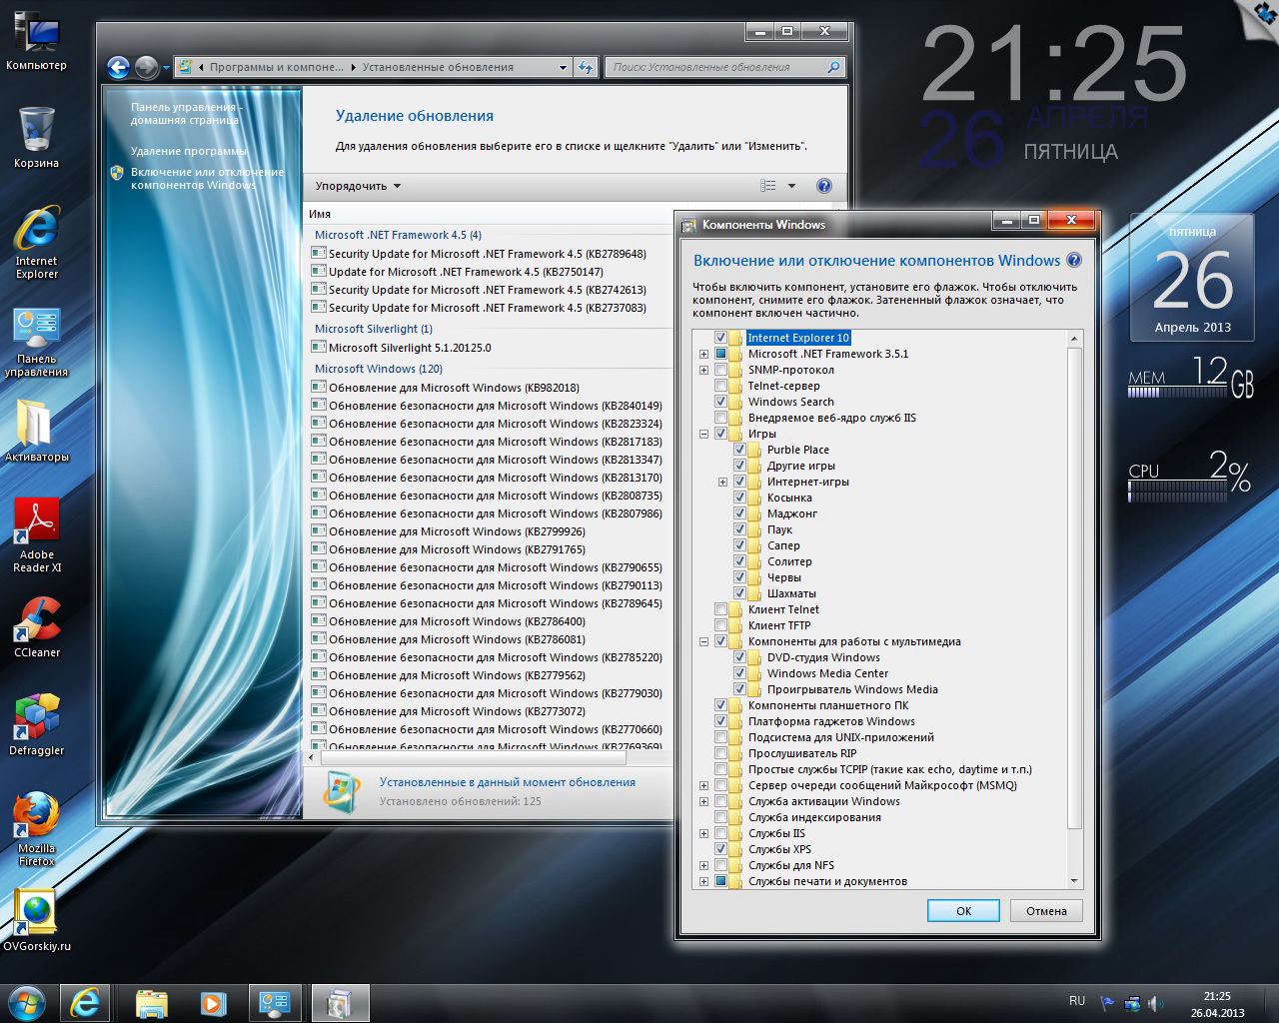
Task: Uncheck Windows Media Center component
Action: click(739, 673)
